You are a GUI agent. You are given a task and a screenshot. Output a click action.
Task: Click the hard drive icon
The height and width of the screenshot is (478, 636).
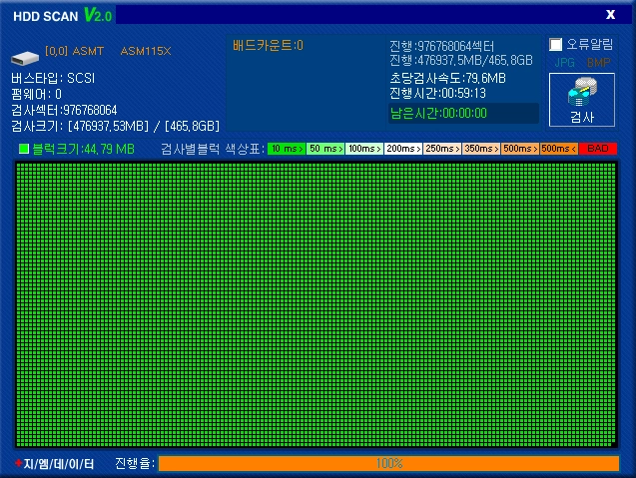click(25, 58)
